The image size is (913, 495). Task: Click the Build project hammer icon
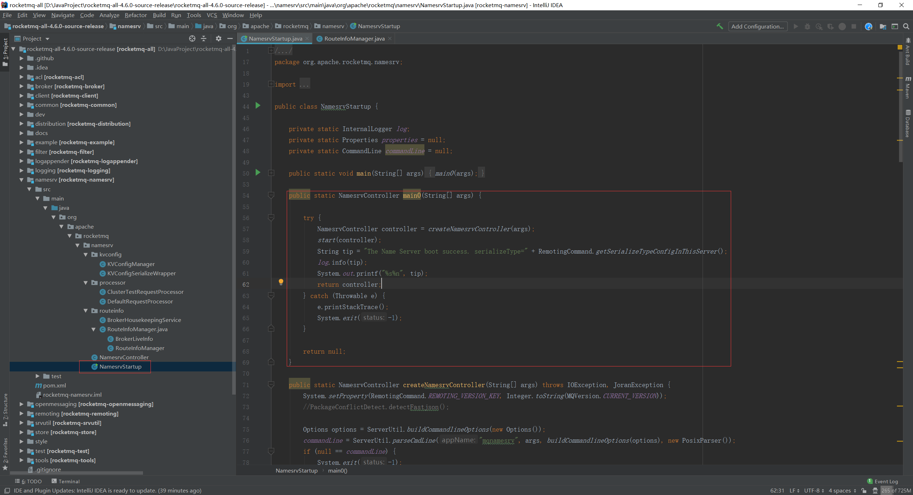720,26
